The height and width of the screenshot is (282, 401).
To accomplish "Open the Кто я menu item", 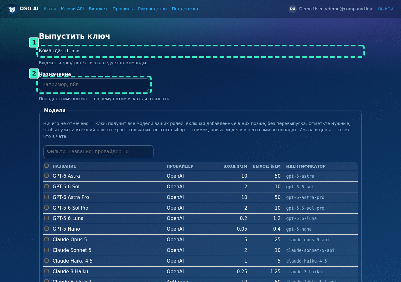I will 50,9.
